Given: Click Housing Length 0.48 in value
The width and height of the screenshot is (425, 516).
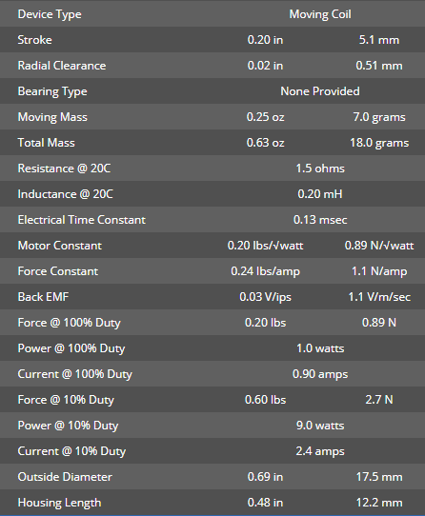Looking at the screenshot, I should tap(265, 503).
